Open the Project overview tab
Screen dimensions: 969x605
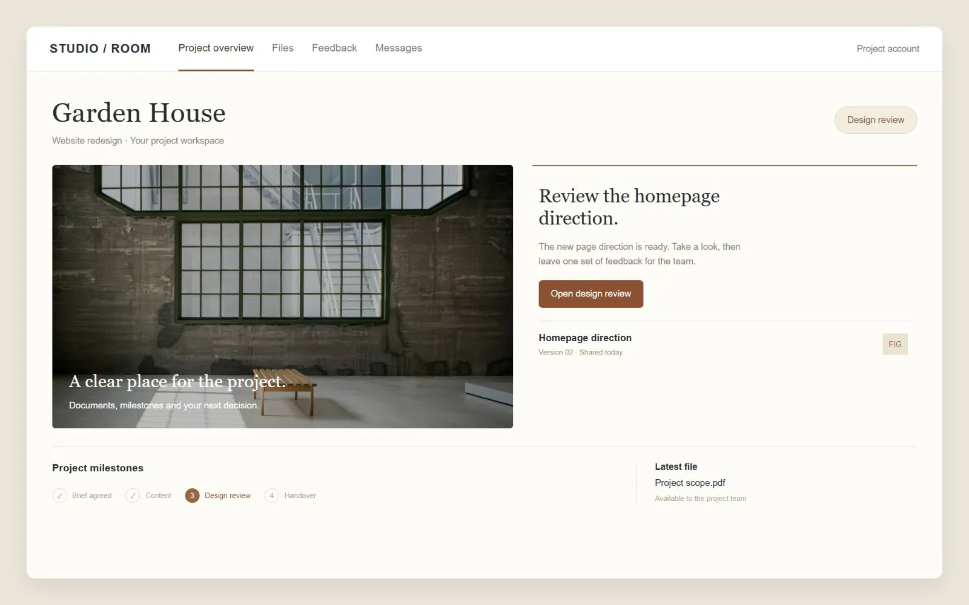(x=216, y=48)
